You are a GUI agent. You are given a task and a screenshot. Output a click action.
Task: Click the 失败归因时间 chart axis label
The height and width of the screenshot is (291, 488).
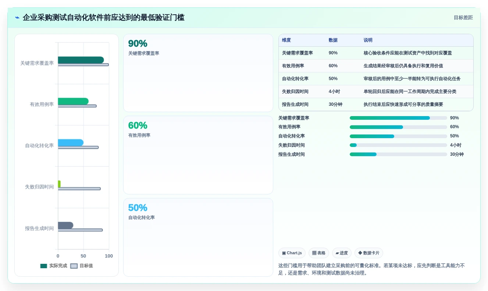[x=39, y=187]
